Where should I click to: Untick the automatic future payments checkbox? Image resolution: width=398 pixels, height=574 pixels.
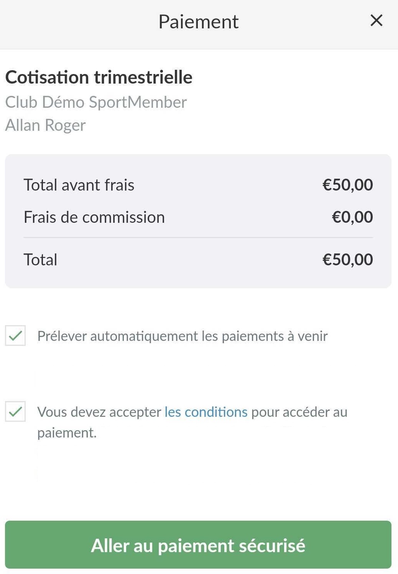point(15,336)
